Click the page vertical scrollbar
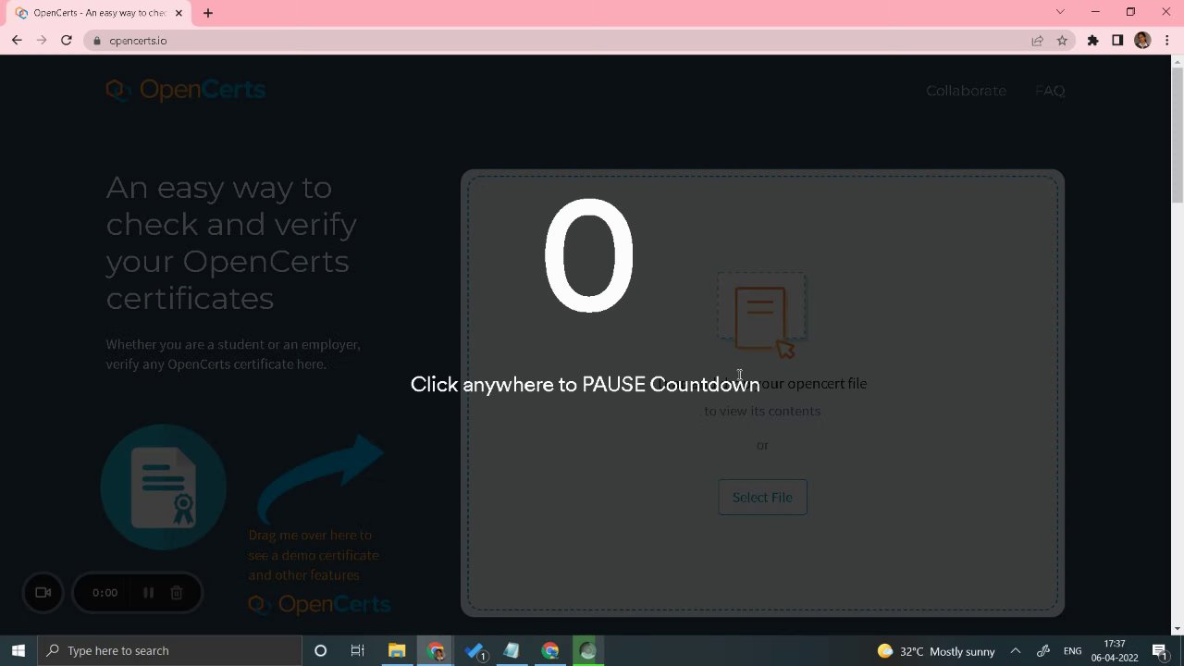This screenshot has width=1184, height=666. click(x=1177, y=134)
